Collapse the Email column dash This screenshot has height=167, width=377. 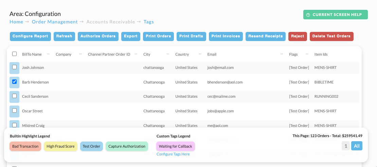[x=282, y=54]
